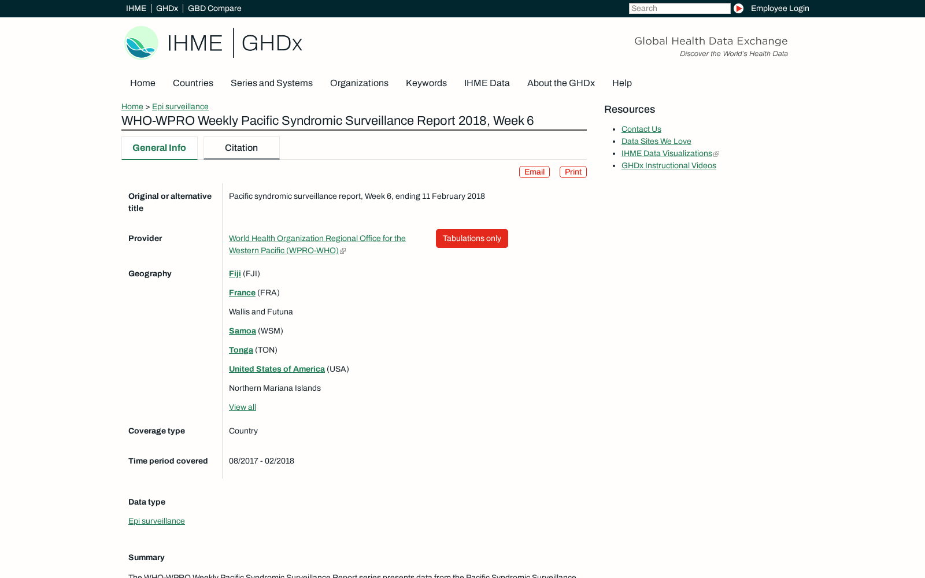Open the Countries menu
This screenshot has width=925, height=578.
[x=193, y=83]
